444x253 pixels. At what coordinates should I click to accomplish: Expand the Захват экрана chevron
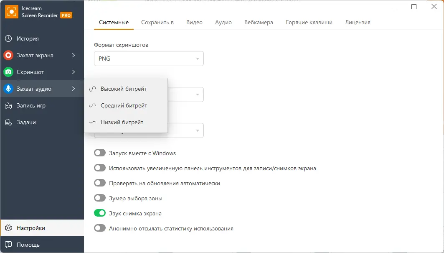pyautogui.click(x=74, y=55)
